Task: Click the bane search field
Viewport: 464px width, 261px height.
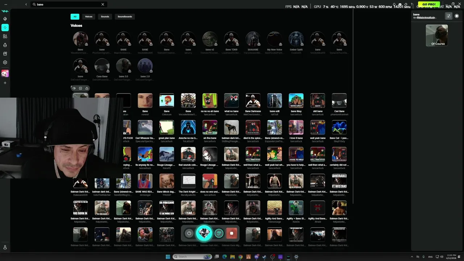Action: (69, 4)
